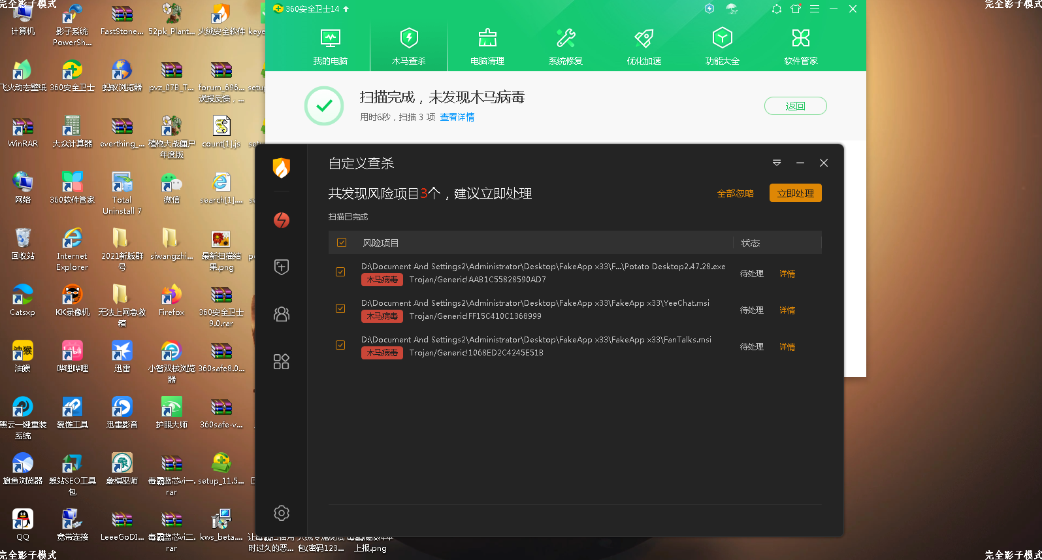
Task: Open 详情 for Potato Desktop2.47.28.exe
Action: [x=787, y=274]
